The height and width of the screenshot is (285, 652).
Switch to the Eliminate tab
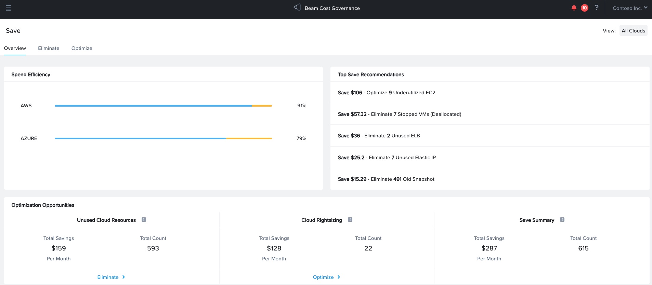pos(49,48)
